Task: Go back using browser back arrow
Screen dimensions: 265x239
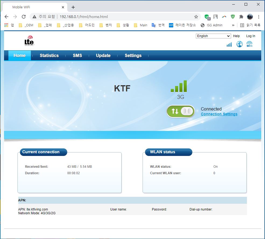Action: [x=6, y=17]
